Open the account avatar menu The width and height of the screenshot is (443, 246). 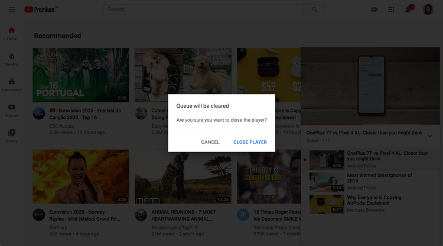point(428,9)
